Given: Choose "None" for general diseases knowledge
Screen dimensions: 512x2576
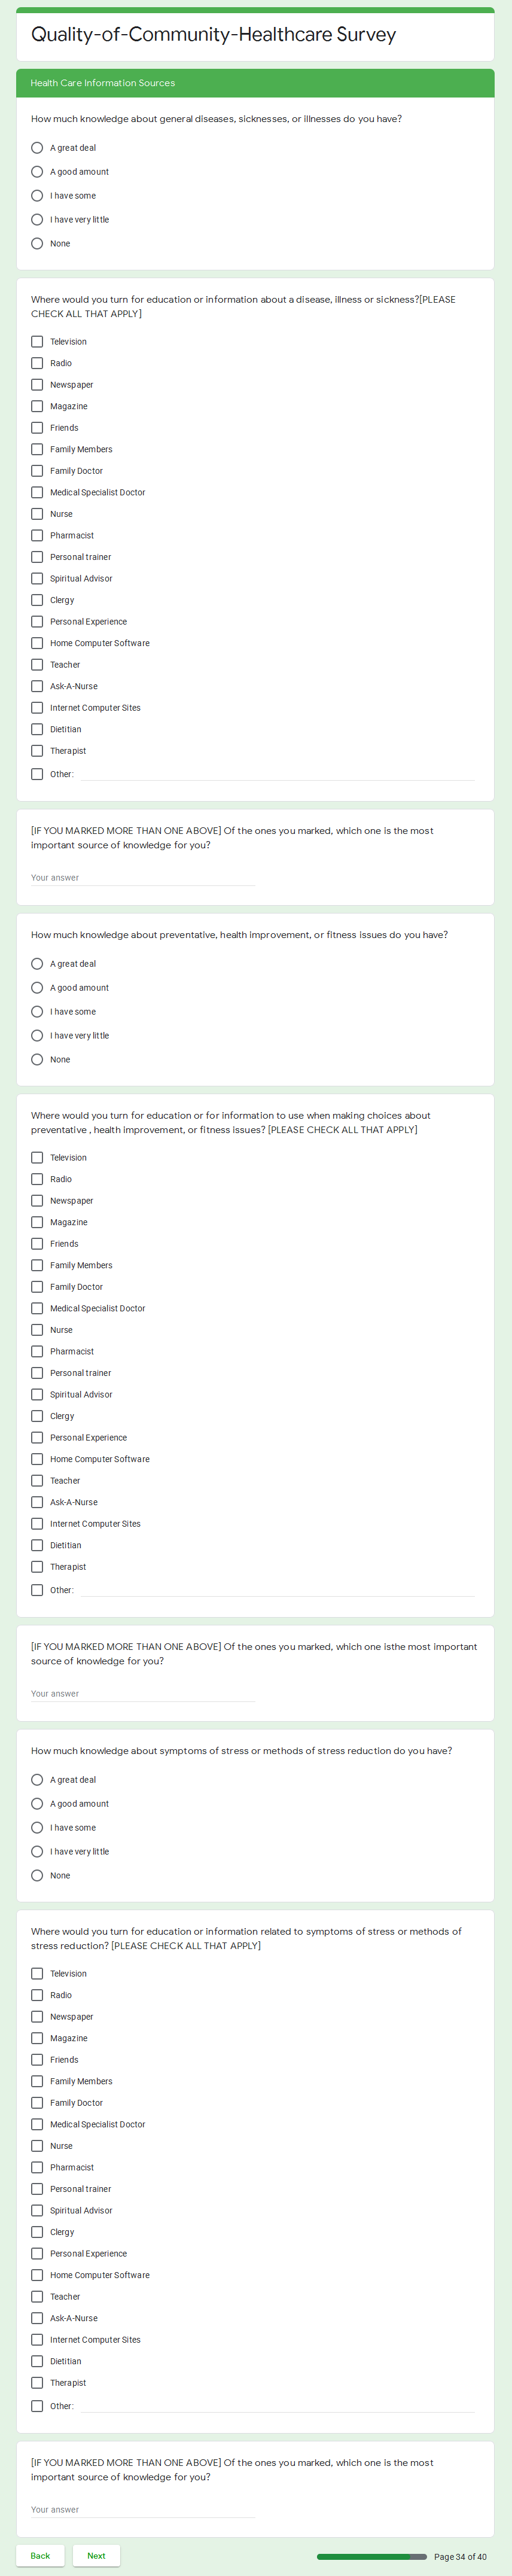Looking at the screenshot, I should point(37,244).
